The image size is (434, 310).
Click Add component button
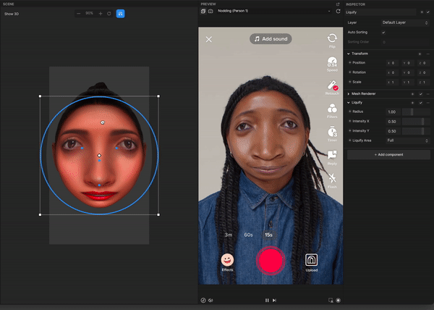[388, 154]
